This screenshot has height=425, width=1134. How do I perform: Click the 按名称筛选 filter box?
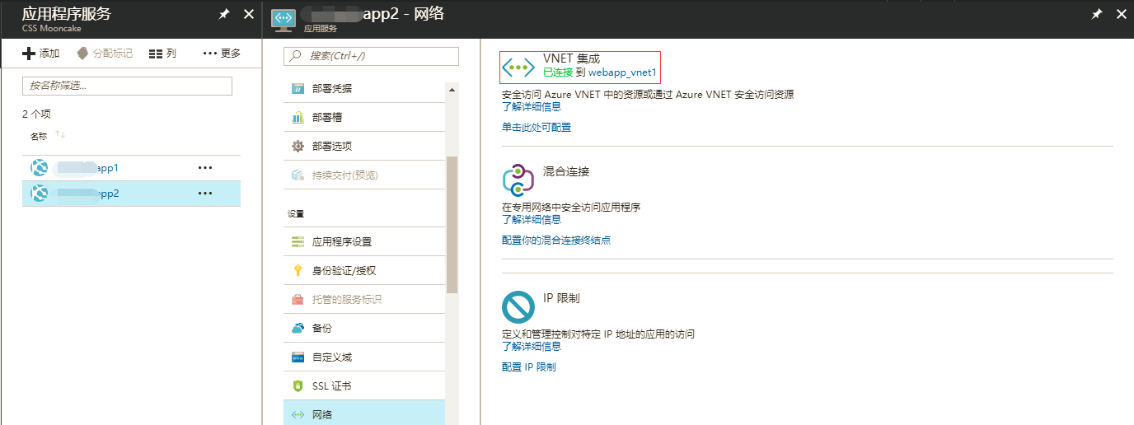pos(127,86)
